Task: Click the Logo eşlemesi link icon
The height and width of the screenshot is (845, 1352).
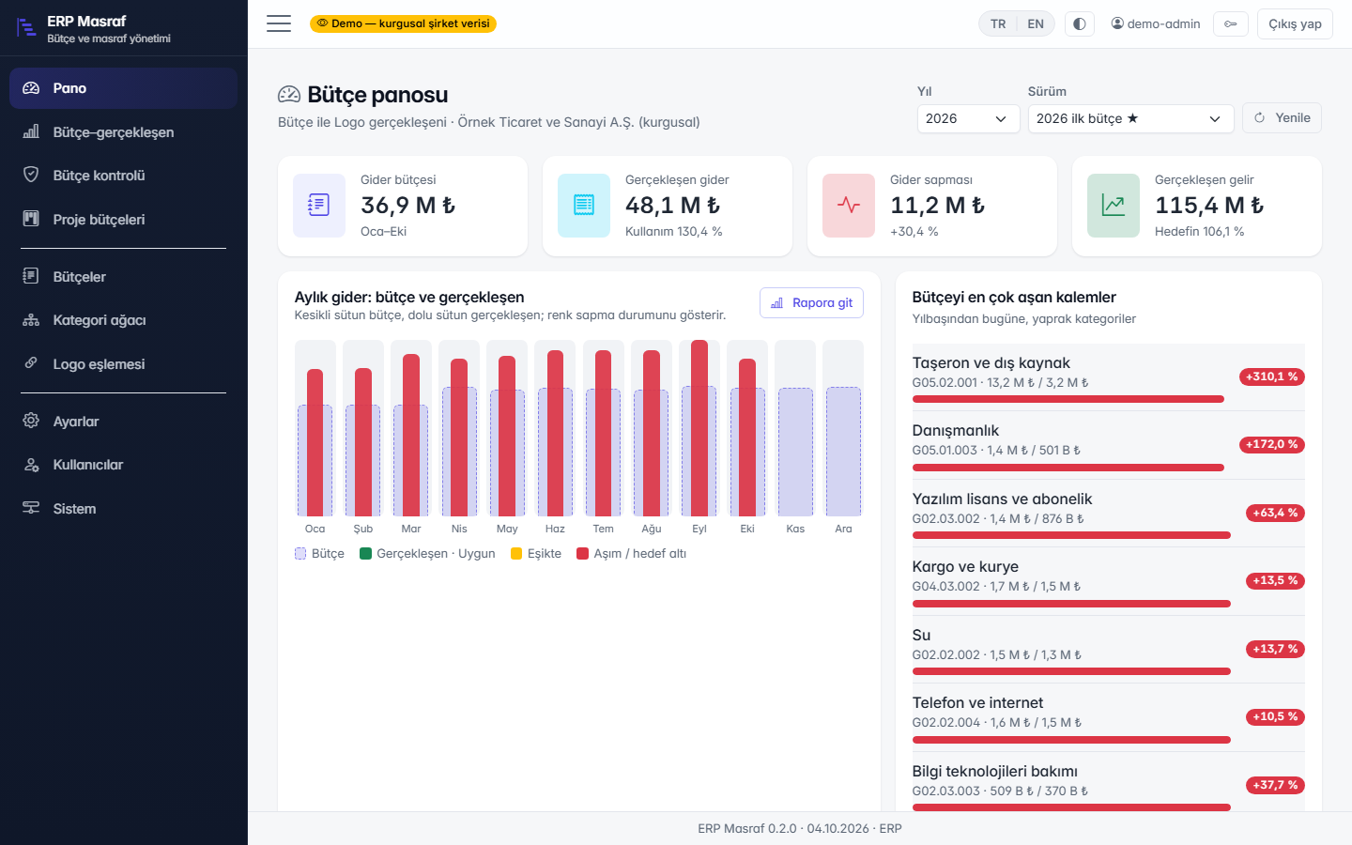Action: [x=31, y=363]
